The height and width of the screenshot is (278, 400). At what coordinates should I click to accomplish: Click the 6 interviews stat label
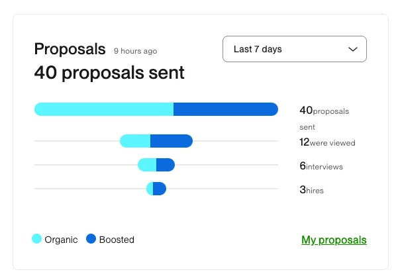(x=321, y=166)
